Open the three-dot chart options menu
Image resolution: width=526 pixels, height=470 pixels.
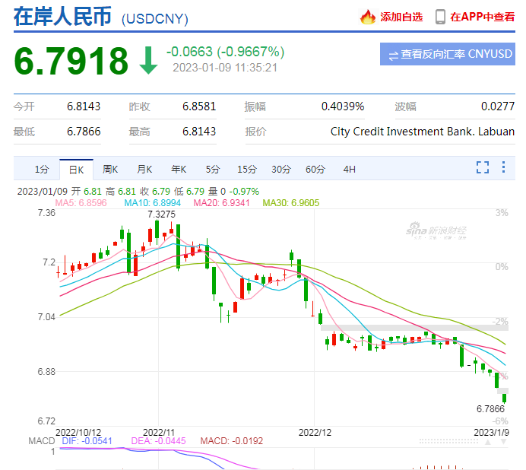tap(503, 167)
